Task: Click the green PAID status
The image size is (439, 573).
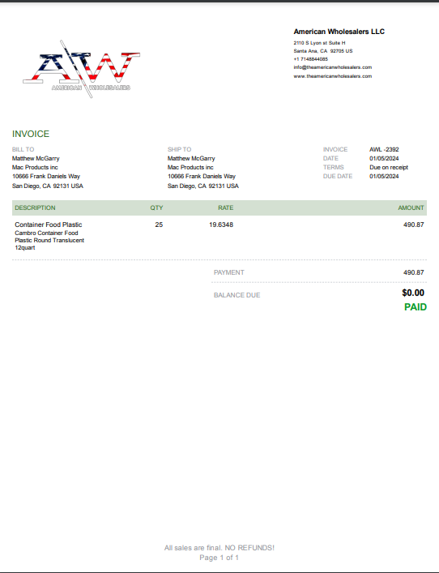Action: click(416, 307)
